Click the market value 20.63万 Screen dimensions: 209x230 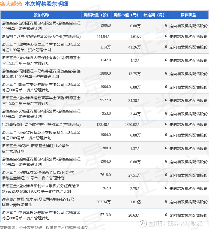135,215
